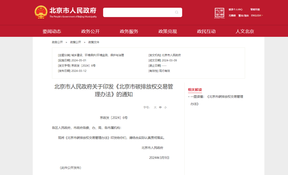Click 政策文件 breadcrumb link
The width and height of the screenshot is (288, 175).
click(94, 42)
